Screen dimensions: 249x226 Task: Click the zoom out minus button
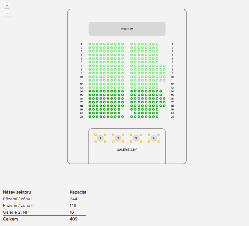(x=7, y=14)
